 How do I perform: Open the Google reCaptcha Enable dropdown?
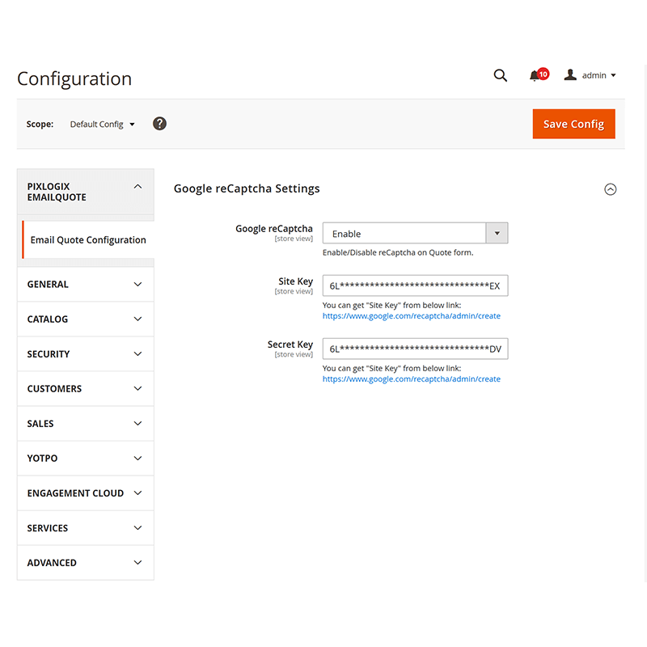tap(499, 233)
